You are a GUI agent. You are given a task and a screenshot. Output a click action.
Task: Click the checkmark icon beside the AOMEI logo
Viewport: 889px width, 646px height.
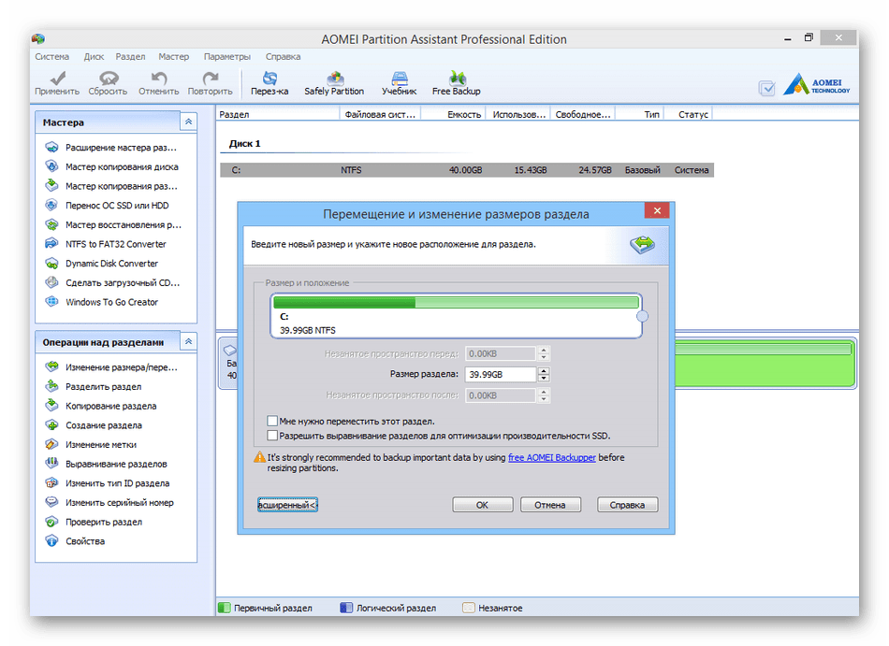(767, 88)
